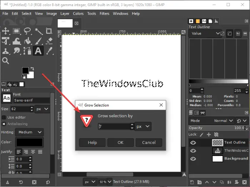The image size is (250, 187).
Task: Toggle visibility of TheWindowsClub text layer
Action: pos(193,151)
